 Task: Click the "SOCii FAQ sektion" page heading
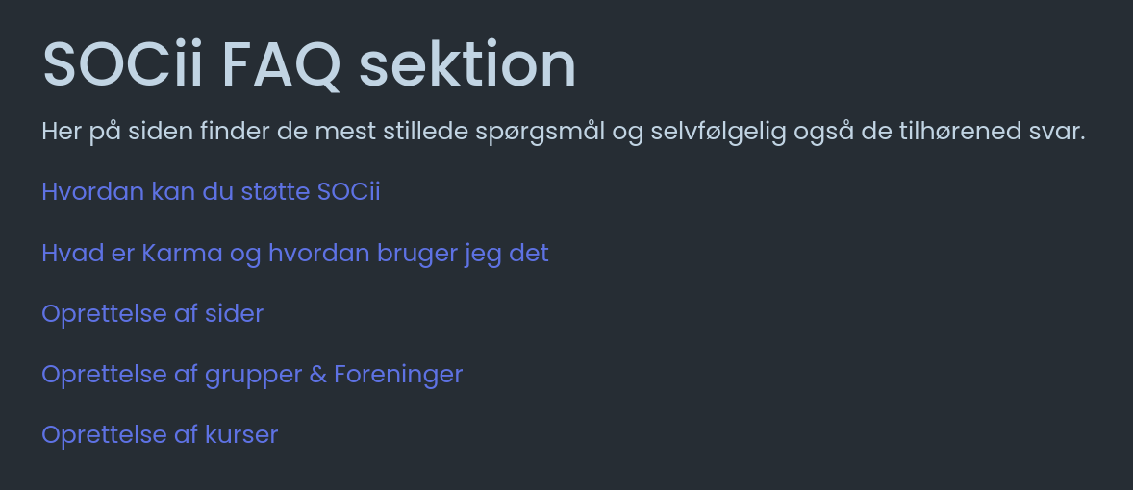[309, 65]
